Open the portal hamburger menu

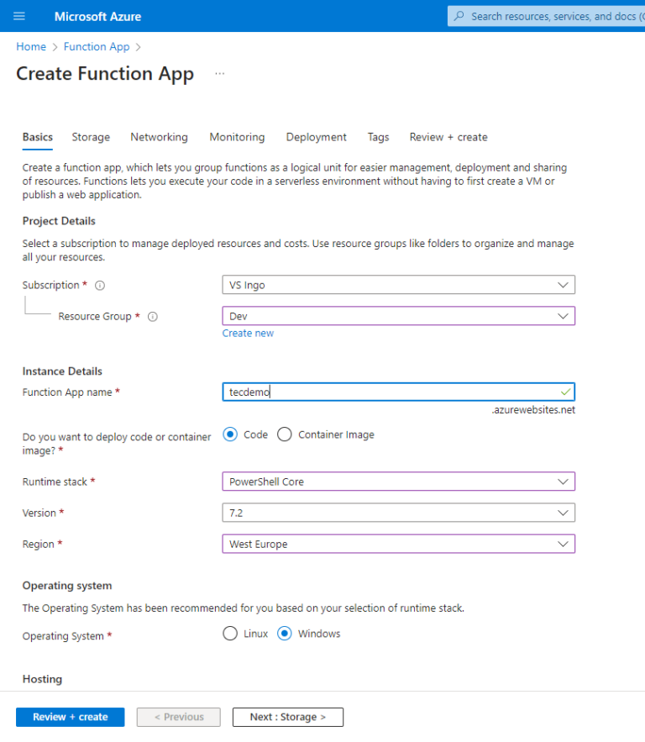[19, 16]
